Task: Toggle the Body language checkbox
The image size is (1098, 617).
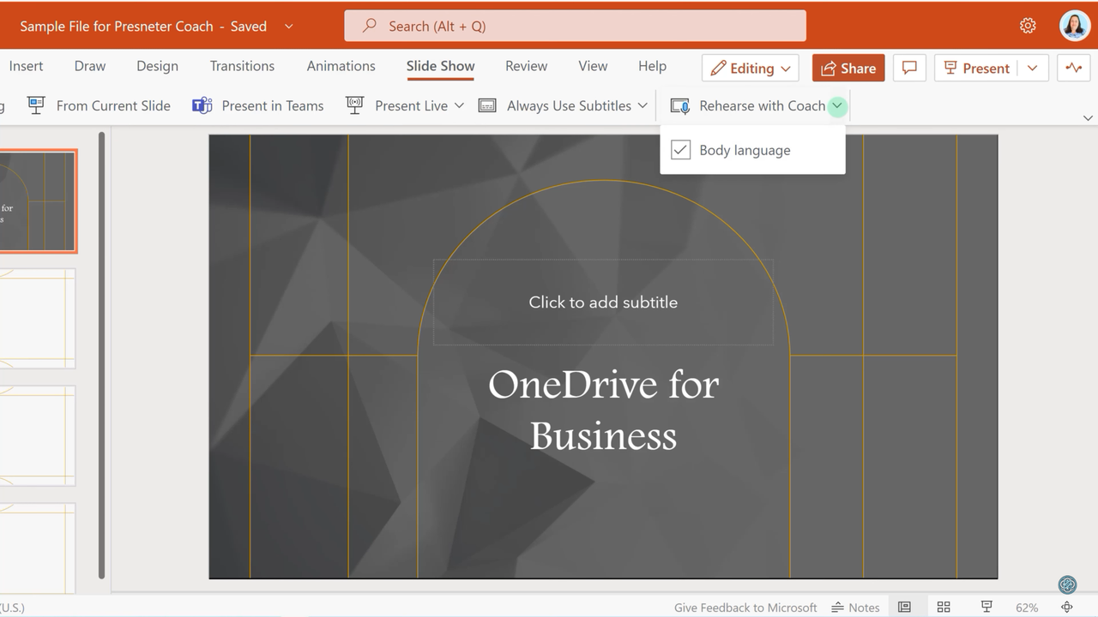Action: tap(680, 149)
